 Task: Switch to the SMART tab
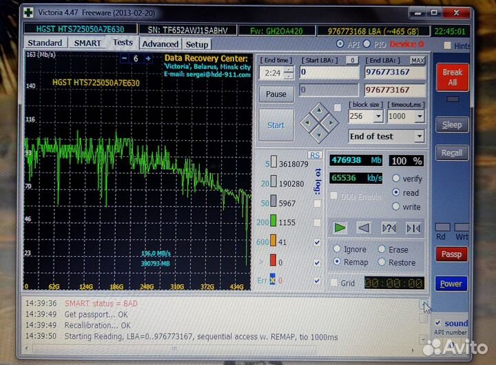[x=87, y=43]
